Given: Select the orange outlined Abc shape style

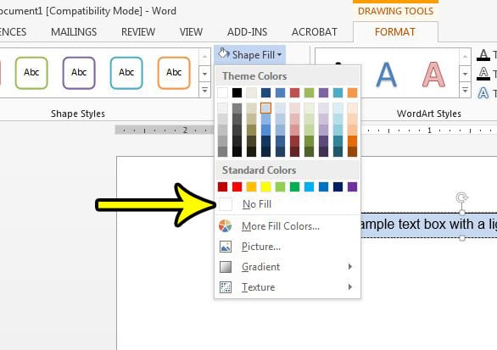Looking at the screenshot, I should [174, 73].
